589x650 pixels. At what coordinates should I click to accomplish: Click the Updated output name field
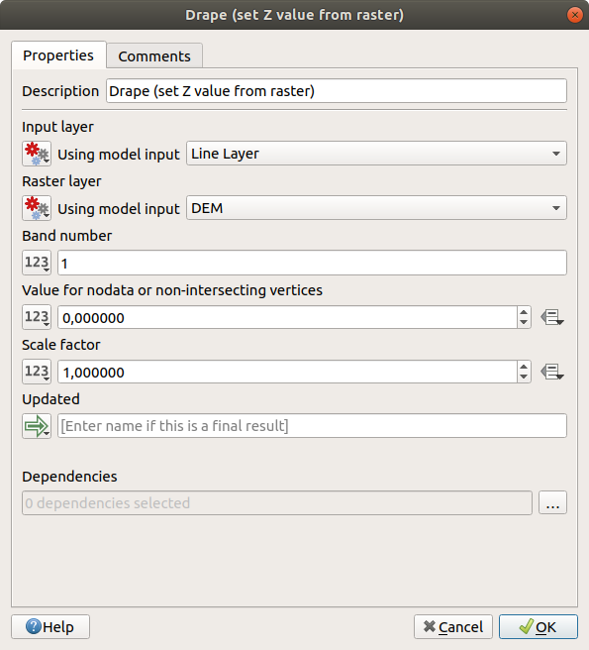pyautogui.click(x=312, y=426)
